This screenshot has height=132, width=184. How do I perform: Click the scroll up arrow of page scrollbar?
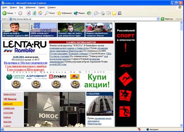click(181, 23)
